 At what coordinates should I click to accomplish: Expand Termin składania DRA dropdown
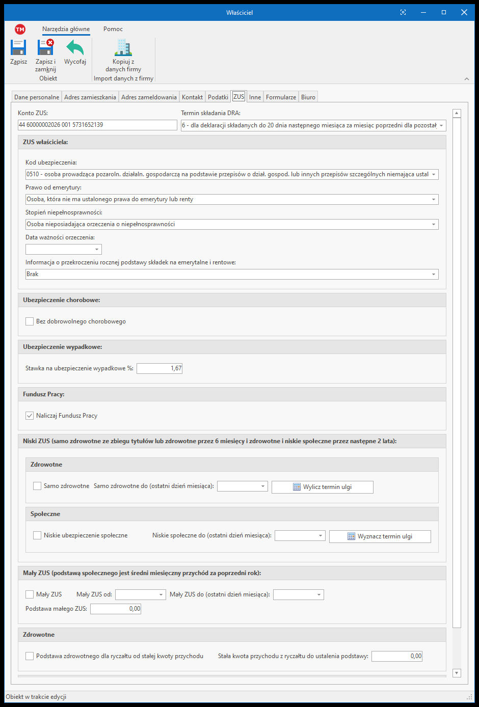coord(441,125)
